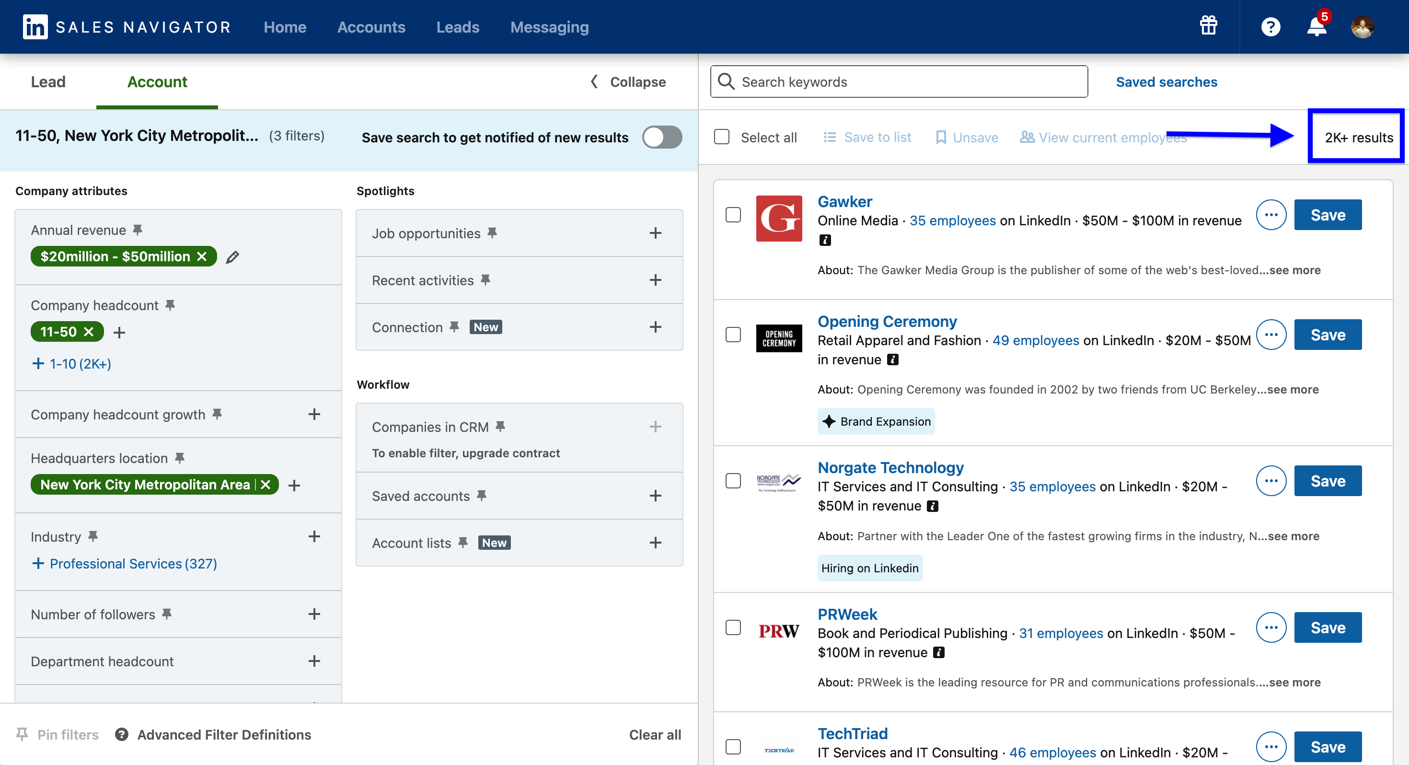Expand the Industry filter

pos(314,536)
